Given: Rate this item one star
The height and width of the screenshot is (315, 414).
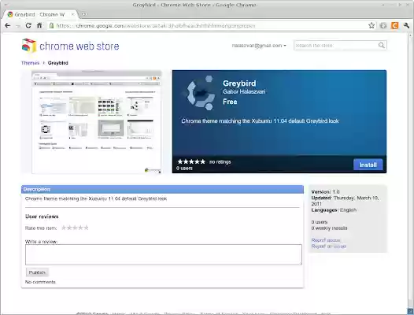Looking at the screenshot, I should pyautogui.click(x=64, y=228).
